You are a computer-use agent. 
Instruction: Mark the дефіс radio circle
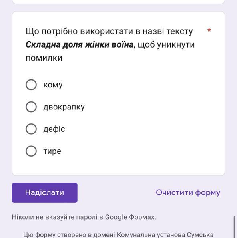pos(31,129)
